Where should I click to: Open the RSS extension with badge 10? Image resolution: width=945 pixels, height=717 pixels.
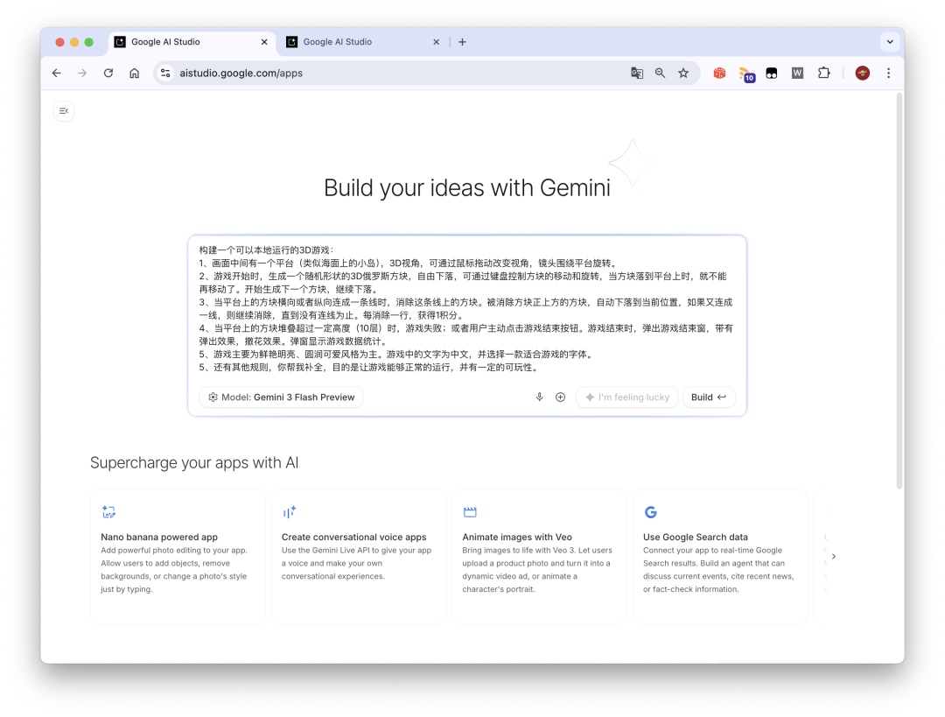point(746,74)
